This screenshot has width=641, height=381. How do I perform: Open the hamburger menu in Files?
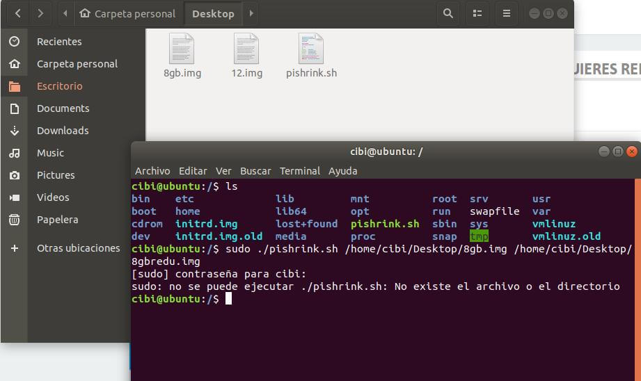507,13
